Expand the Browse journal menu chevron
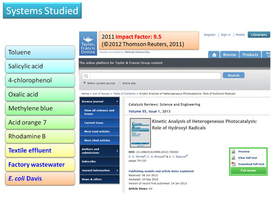The width and height of the screenshot is (272, 197). tap(117, 101)
